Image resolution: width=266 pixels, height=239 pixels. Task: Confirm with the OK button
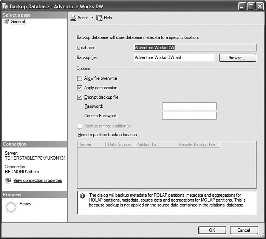pyautogui.click(x=212, y=230)
